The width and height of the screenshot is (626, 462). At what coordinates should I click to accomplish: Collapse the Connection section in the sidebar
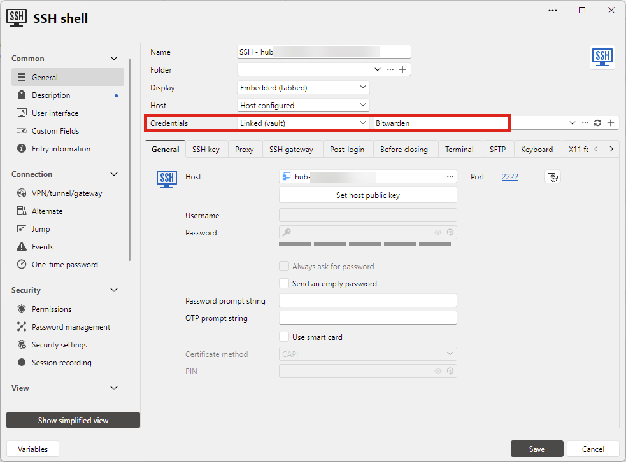pyautogui.click(x=114, y=174)
